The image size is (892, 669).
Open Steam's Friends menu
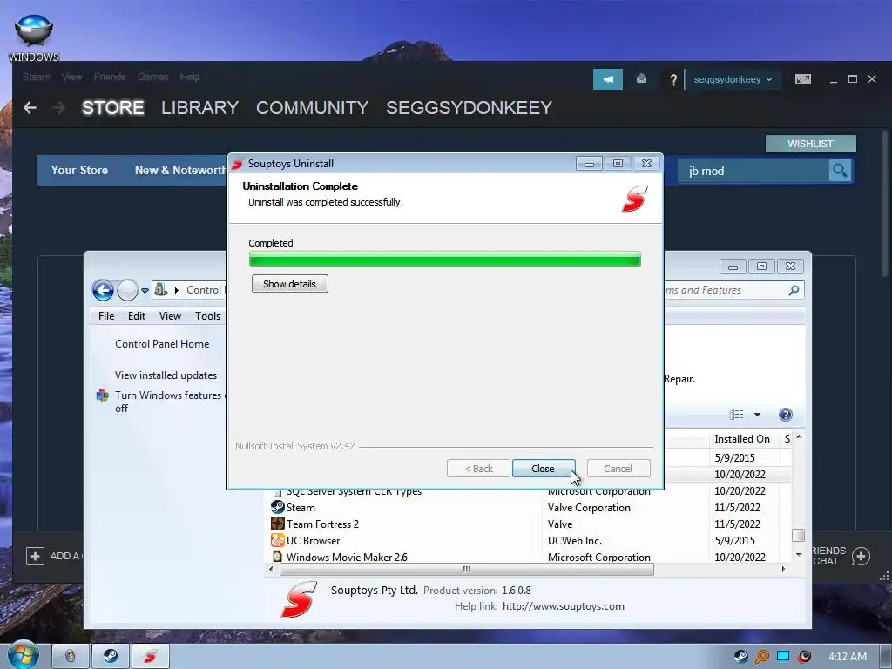click(110, 77)
